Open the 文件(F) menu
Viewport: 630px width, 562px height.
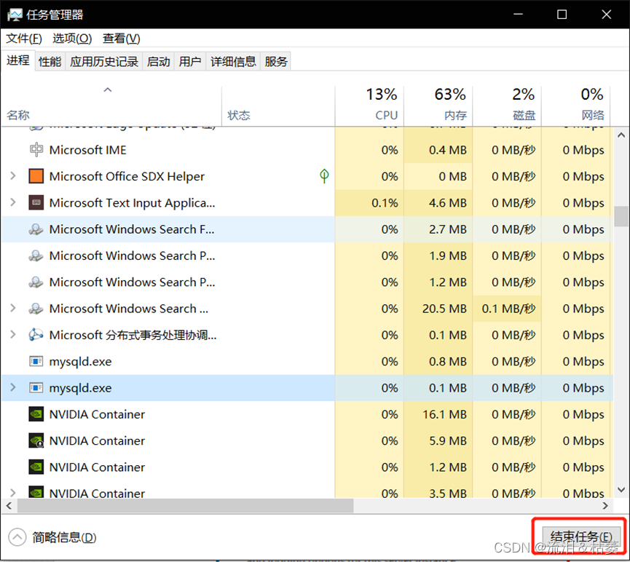24,39
